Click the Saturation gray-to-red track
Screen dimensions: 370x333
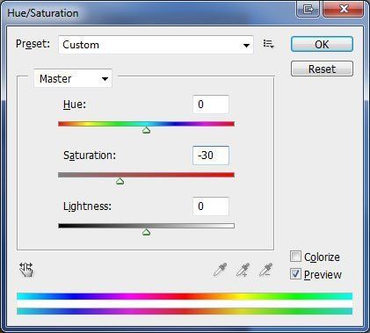click(x=146, y=175)
